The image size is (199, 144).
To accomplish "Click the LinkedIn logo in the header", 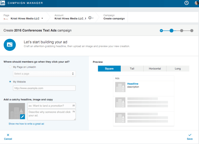I will (x=3, y=3).
